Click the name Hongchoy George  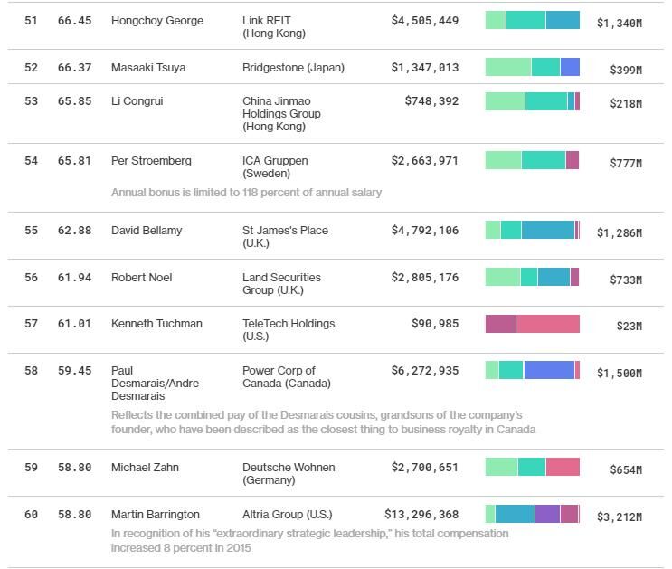tap(156, 21)
